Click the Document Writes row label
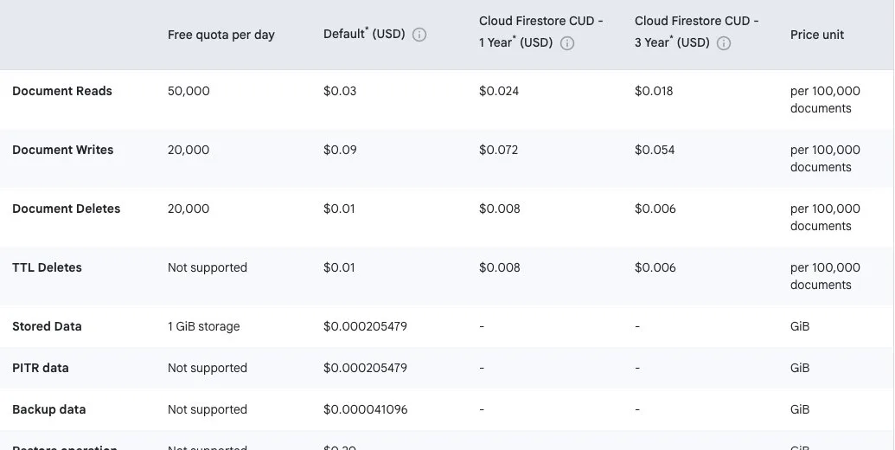The width and height of the screenshot is (895, 450). pos(63,151)
